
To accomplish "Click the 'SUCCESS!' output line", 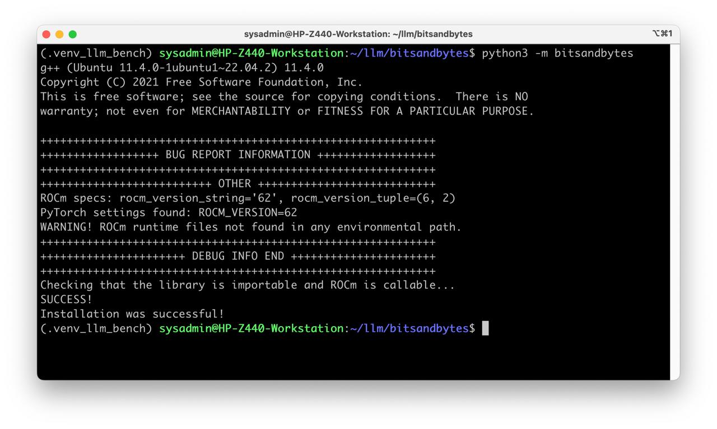I will pyautogui.click(x=66, y=300).
